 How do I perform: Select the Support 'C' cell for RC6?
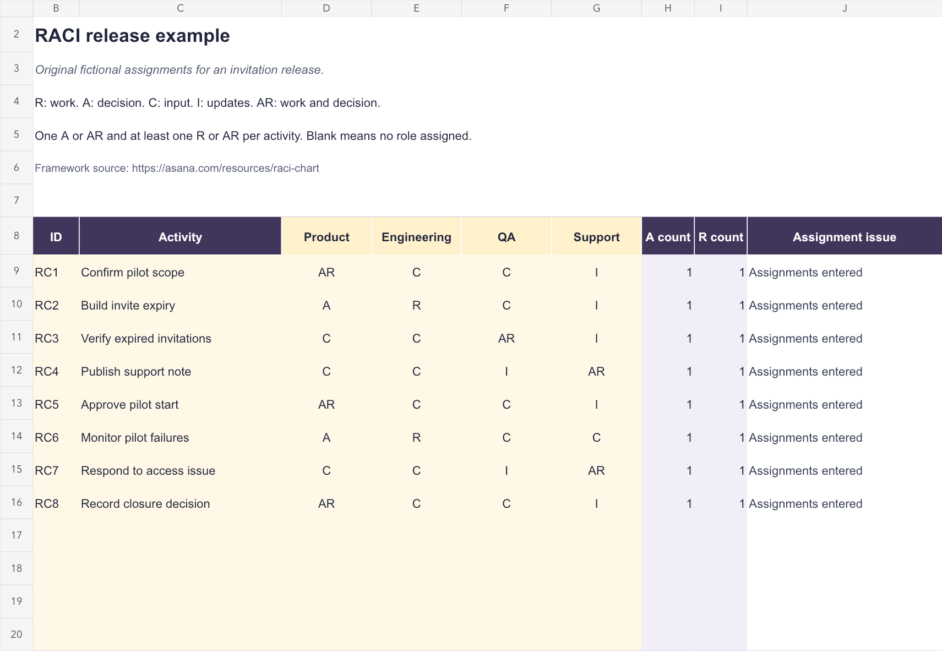(596, 437)
